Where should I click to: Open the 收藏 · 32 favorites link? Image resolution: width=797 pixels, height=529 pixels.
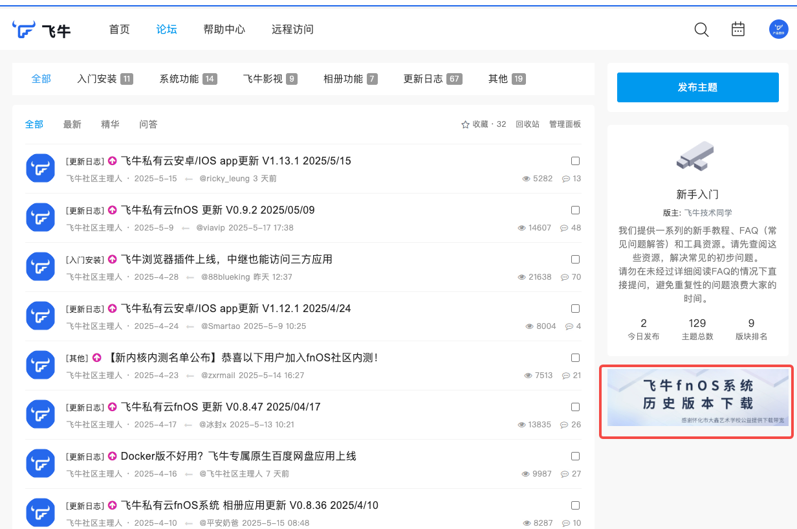coord(484,124)
